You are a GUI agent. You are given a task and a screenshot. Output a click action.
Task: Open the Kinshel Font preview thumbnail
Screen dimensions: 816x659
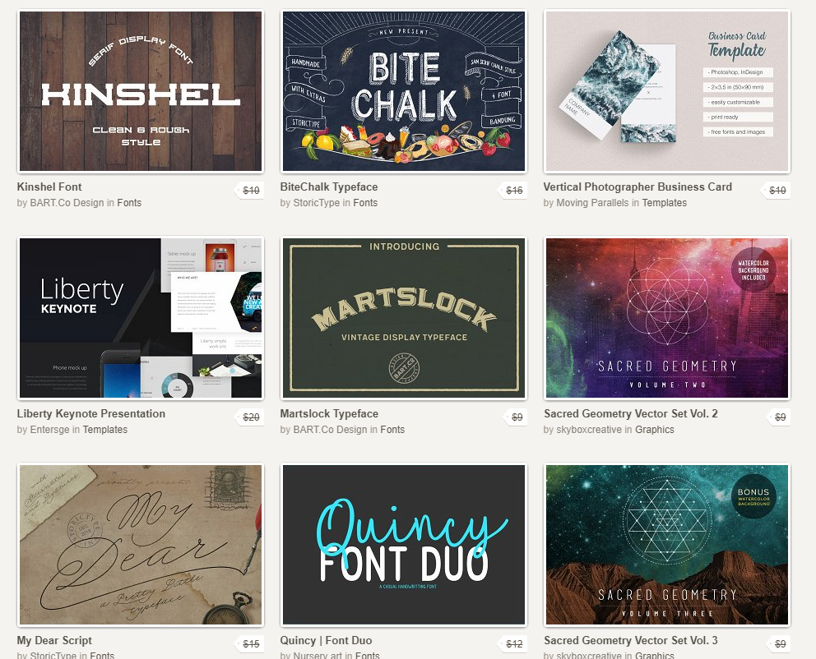[141, 91]
